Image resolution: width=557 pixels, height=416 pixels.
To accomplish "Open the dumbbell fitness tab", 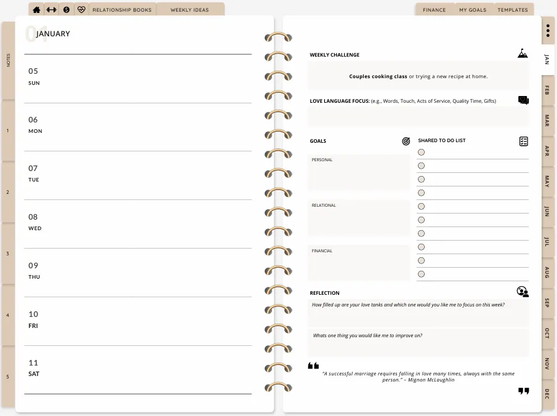I will point(52,10).
